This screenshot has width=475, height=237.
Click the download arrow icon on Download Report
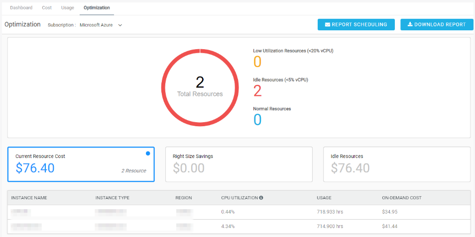tap(410, 24)
